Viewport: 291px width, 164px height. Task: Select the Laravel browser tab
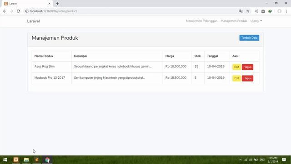point(27,4)
